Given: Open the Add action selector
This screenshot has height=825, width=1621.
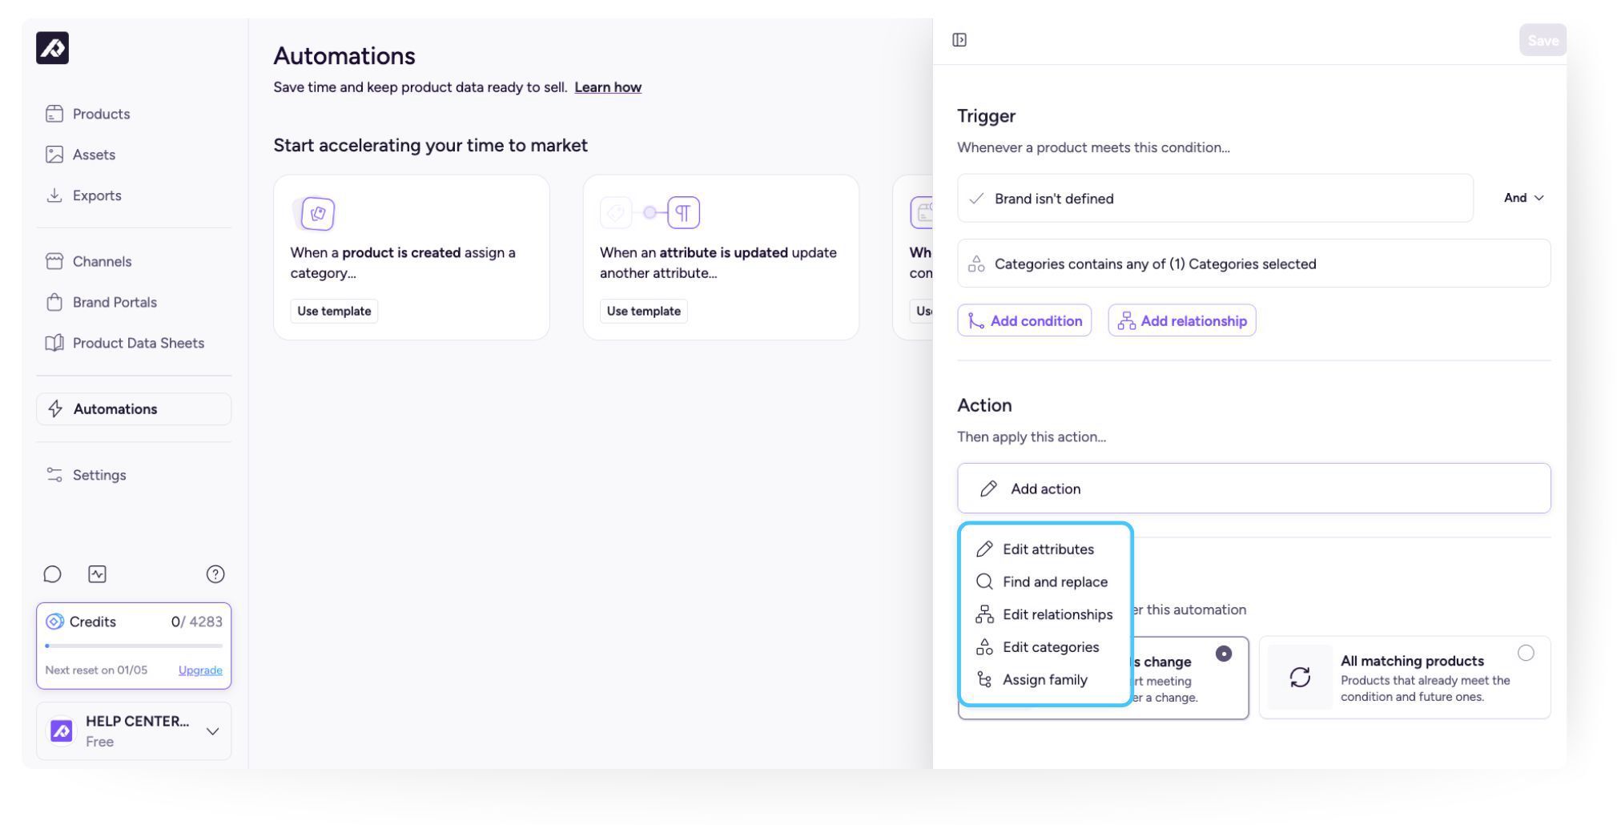Looking at the screenshot, I should [1253, 489].
